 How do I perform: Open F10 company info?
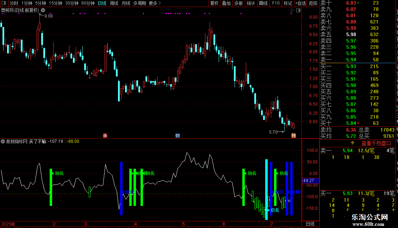click(x=276, y=3)
